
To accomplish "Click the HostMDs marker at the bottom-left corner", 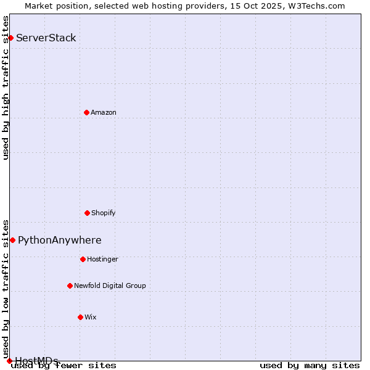I will [x=9, y=361].
